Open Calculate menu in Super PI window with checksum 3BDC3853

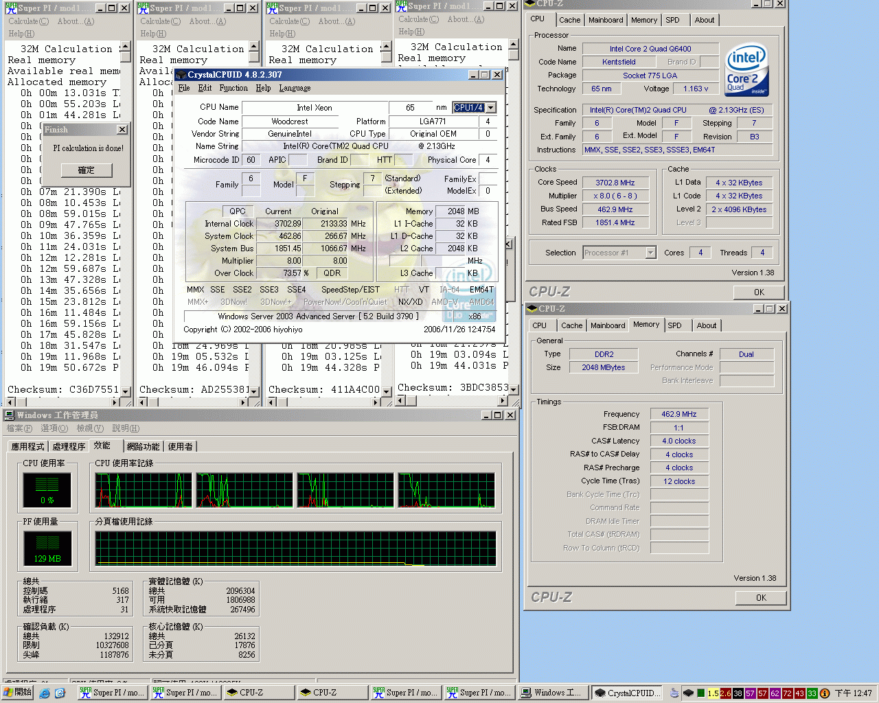418,19
